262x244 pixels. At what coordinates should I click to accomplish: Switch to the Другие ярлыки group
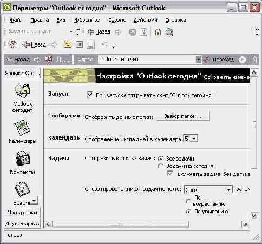click(22, 224)
